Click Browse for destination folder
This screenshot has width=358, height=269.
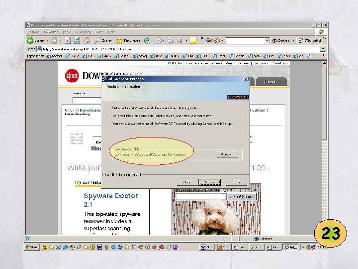point(227,154)
